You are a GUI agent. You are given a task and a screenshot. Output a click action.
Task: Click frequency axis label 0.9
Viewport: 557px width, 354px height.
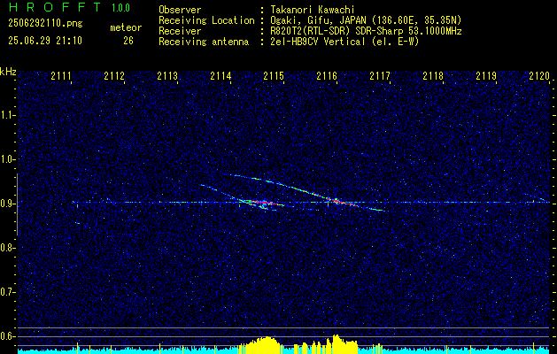[7, 204]
